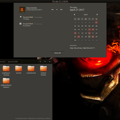Open the 'Murakami' liked notification icon

click(20, 24)
